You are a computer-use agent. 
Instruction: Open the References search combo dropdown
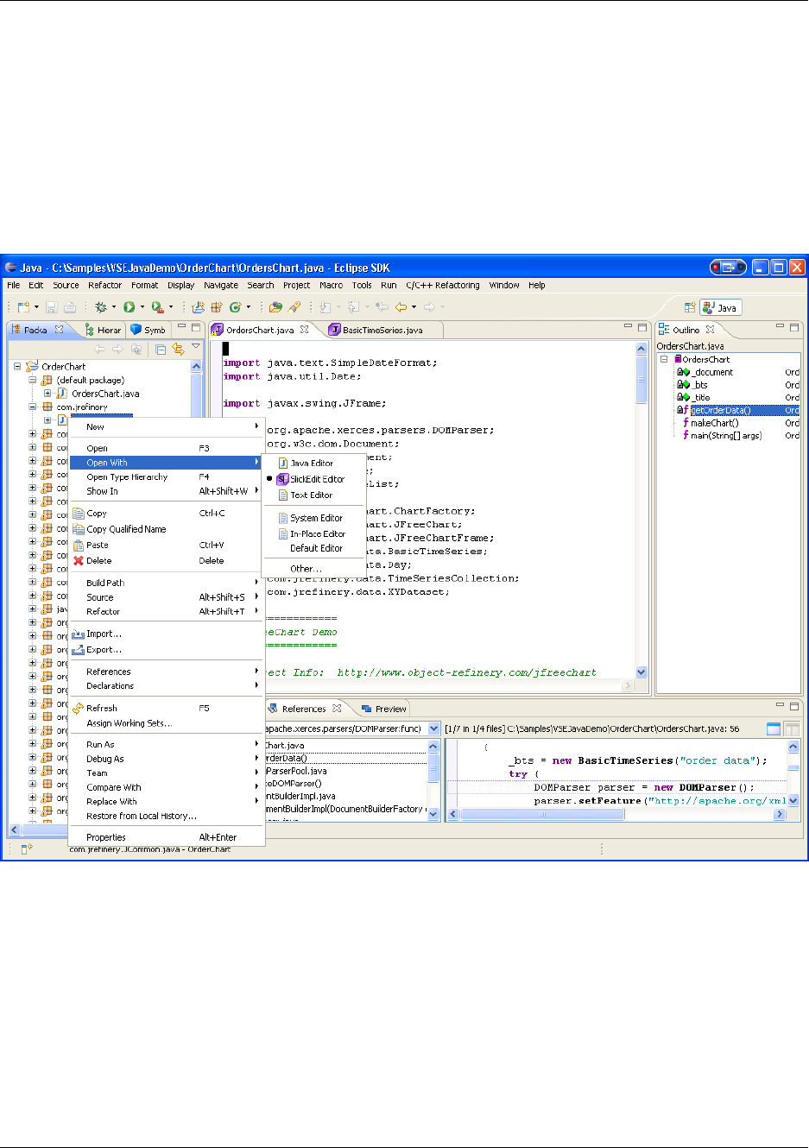(434, 729)
